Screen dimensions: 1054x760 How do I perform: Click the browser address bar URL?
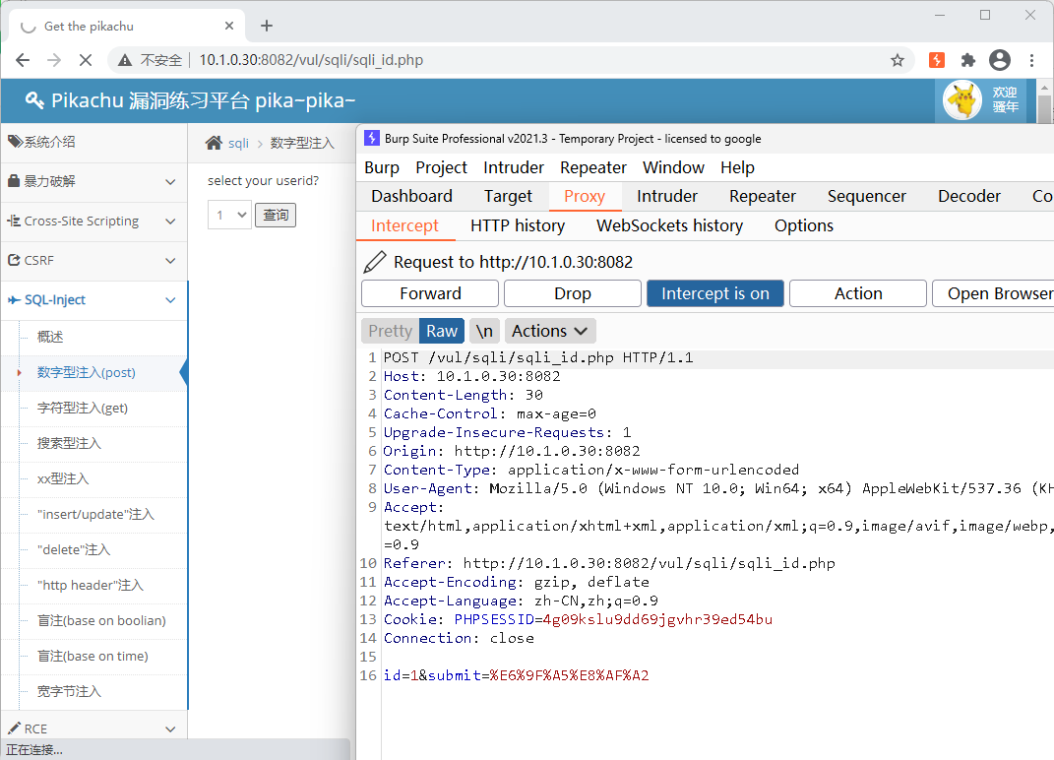point(311,60)
